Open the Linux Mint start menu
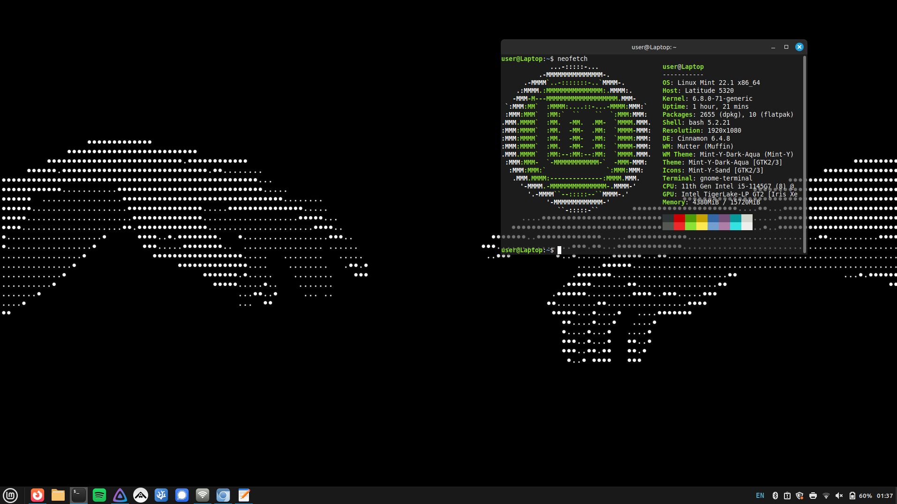Screen dimensions: 897x504 pos(10,495)
